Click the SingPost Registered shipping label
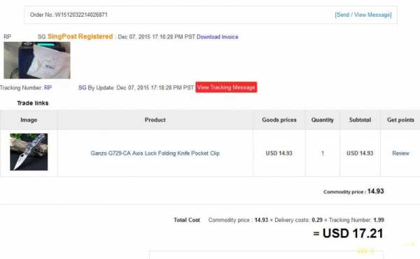The width and height of the screenshot is (420, 259). pos(80,36)
